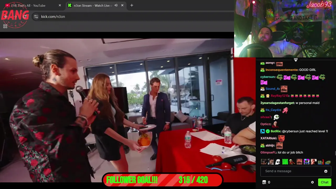Click username GlimpseFL in chat
The height and width of the screenshot is (189, 336).
268,153
